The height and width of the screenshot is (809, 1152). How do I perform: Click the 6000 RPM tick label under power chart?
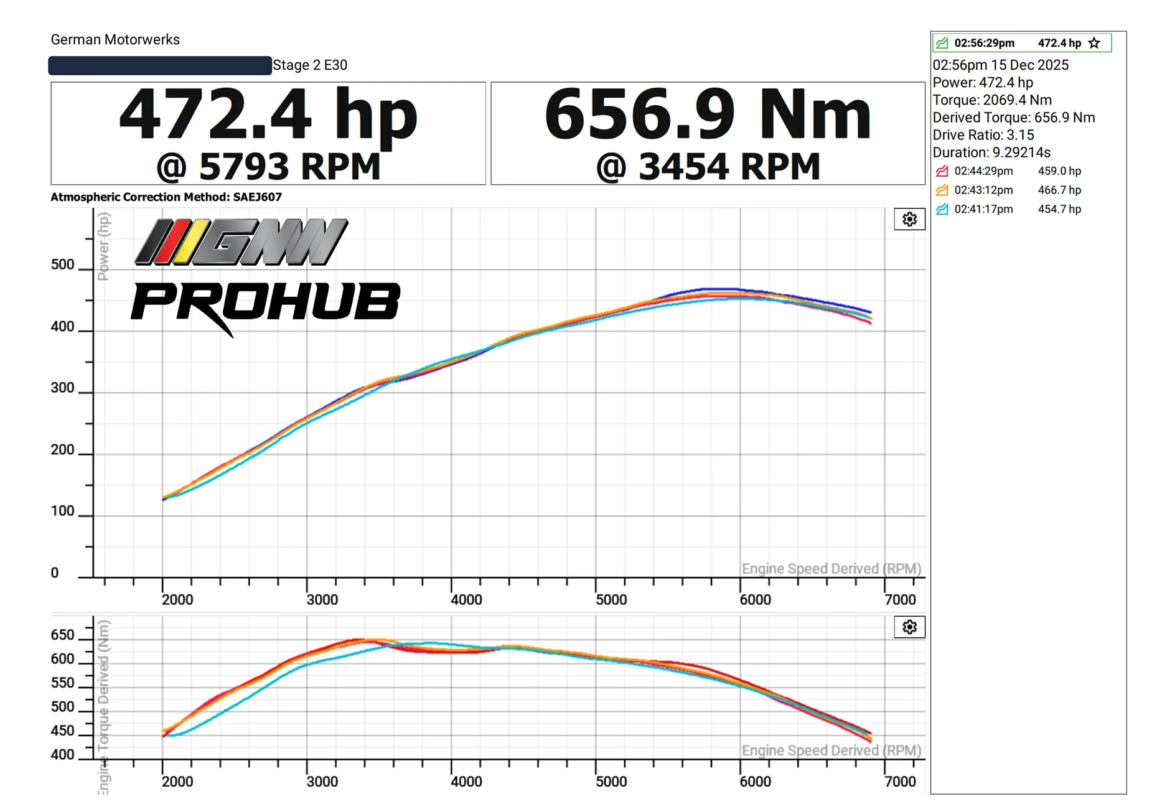click(755, 600)
